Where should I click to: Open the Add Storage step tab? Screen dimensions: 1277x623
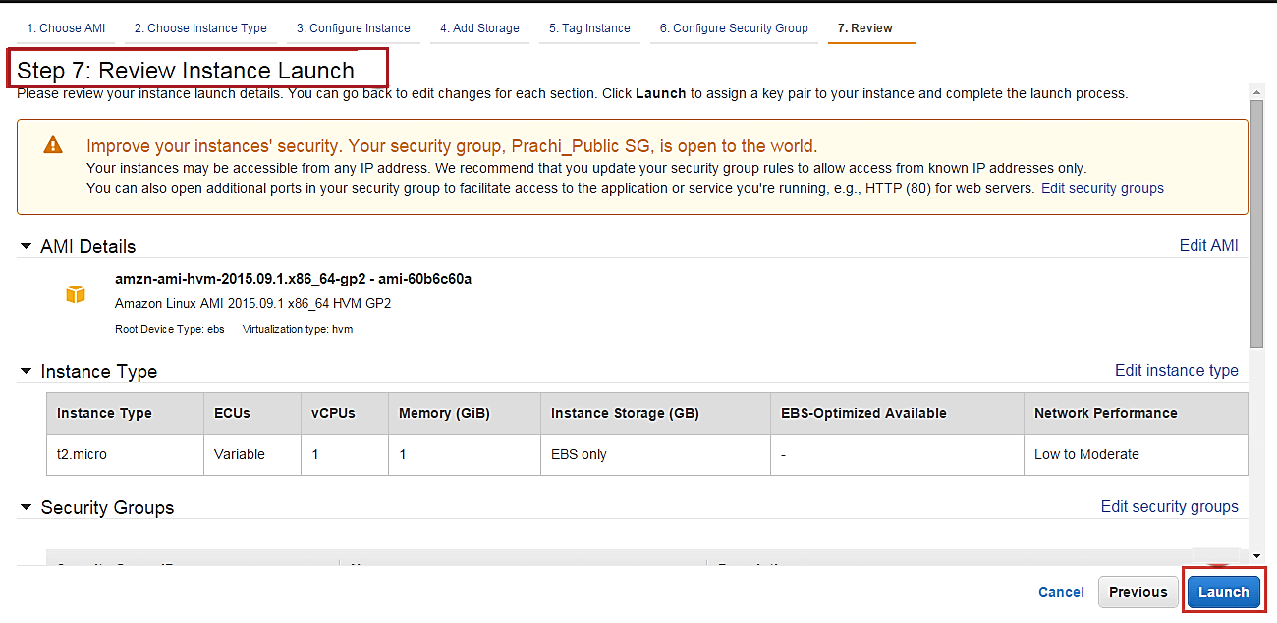click(x=479, y=28)
